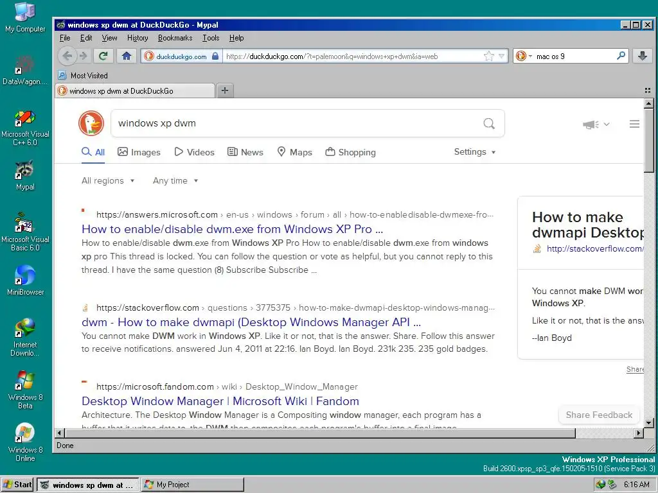
Task: Click the vertical scrollbar down arrow
Action: pyautogui.click(x=649, y=422)
